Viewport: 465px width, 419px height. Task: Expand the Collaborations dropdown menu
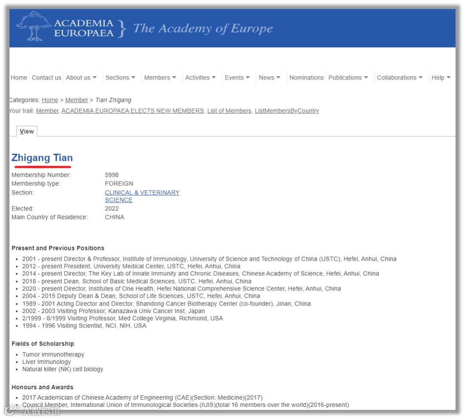click(400, 78)
